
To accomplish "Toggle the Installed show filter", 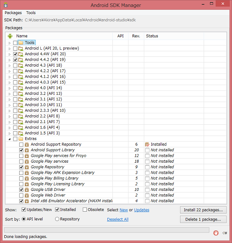I will [57, 210].
